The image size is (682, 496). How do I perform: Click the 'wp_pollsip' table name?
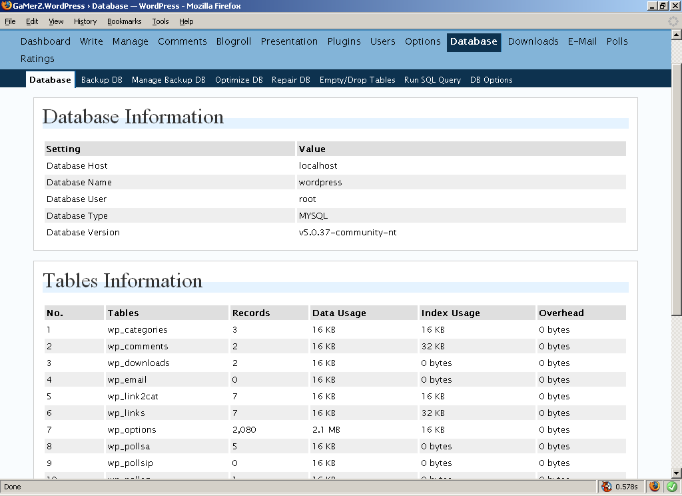pos(130,463)
